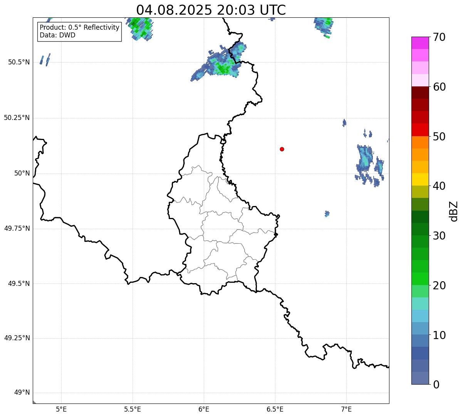
Task: Click the Data: DWD label
Action: [x=57, y=35]
